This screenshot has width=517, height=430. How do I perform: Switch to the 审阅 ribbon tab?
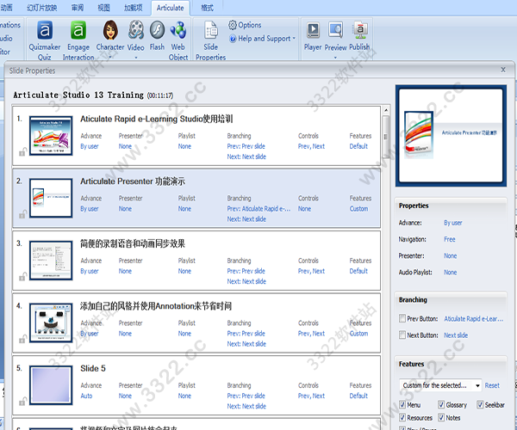tap(78, 8)
